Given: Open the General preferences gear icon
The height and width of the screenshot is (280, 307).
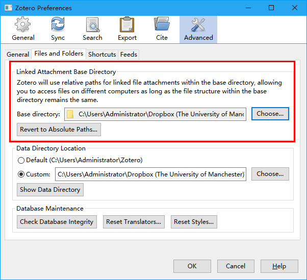Looking at the screenshot, I should click(x=23, y=24).
